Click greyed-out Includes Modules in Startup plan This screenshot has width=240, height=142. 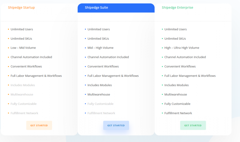pos(23,85)
